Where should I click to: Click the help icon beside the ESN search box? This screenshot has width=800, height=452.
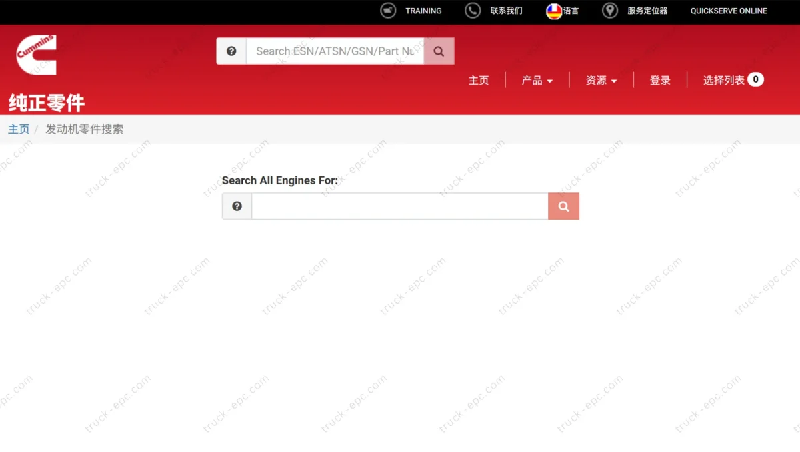tap(231, 51)
